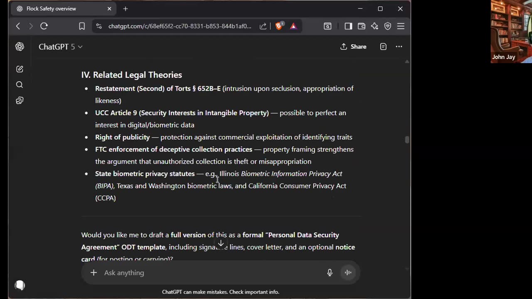Click text Restatement (Second) of Torts § 652B–E
532x299 pixels.
(158, 88)
